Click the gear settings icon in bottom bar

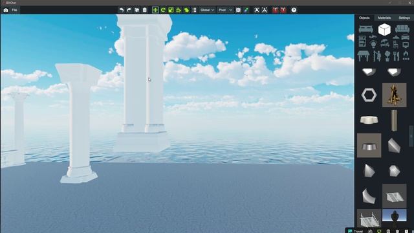click(397, 231)
